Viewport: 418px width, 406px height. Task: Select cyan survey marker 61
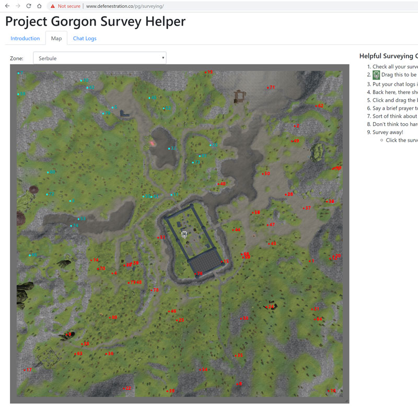point(203,156)
